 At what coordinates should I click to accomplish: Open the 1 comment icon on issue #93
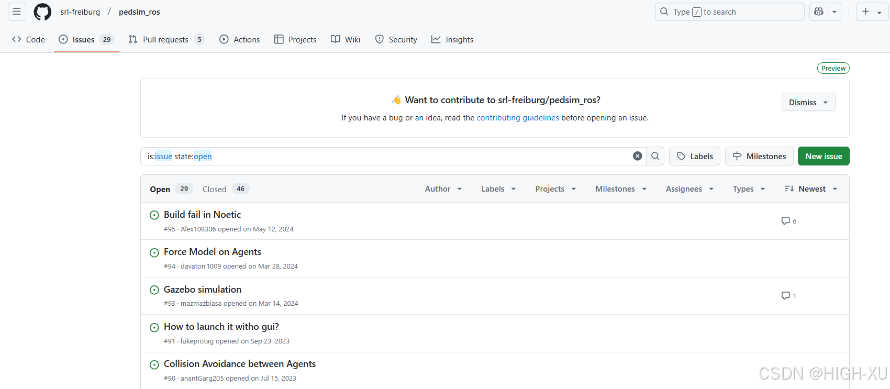(789, 296)
